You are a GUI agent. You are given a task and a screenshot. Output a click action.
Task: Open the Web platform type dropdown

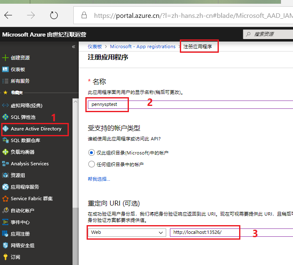tap(127, 233)
